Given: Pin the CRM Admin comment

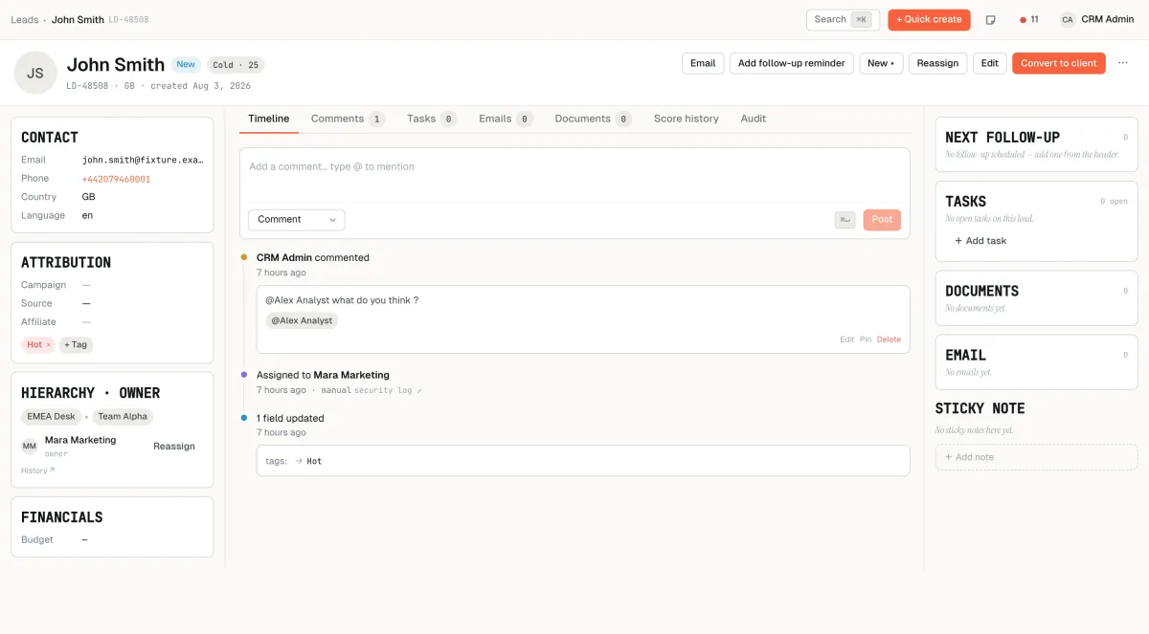Looking at the screenshot, I should 865,339.
